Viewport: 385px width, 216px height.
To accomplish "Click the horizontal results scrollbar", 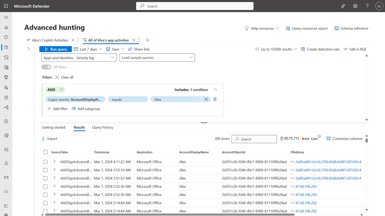I will pyautogui.click(x=169, y=215).
